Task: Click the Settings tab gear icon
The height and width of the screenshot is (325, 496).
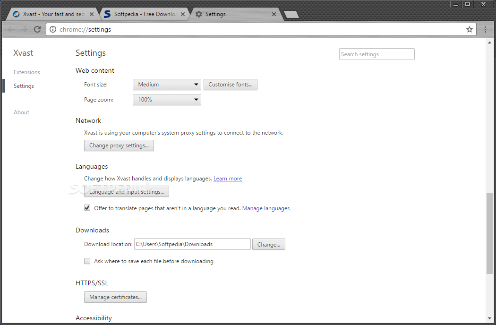Action: click(199, 14)
